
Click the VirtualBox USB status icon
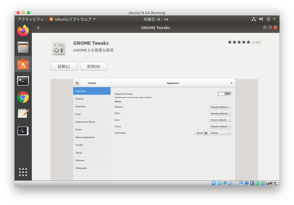[230, 183]
